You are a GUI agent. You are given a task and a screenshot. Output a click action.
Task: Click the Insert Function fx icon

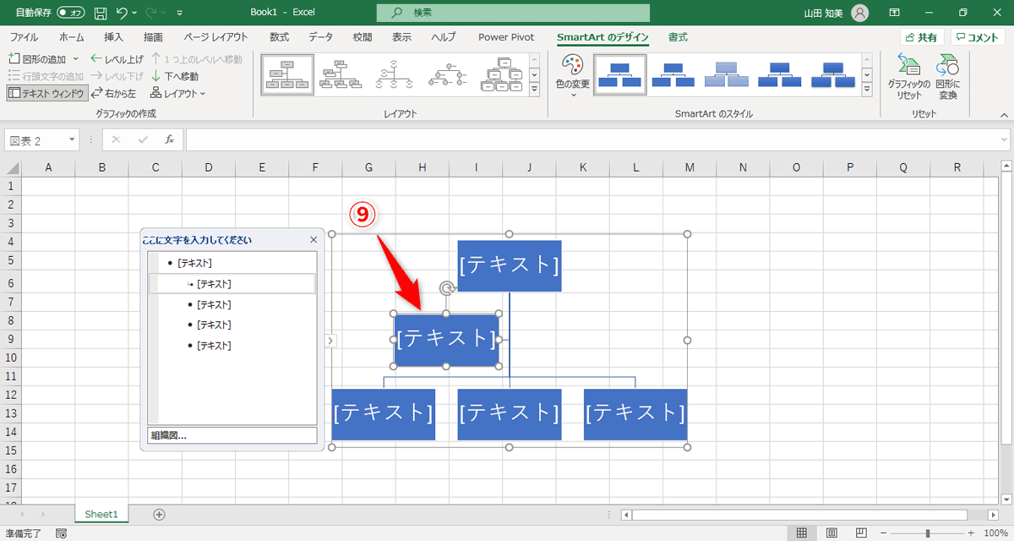click(170, 139)
